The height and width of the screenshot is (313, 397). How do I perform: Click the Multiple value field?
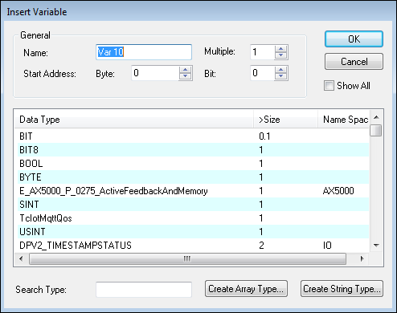pos(263,52)
